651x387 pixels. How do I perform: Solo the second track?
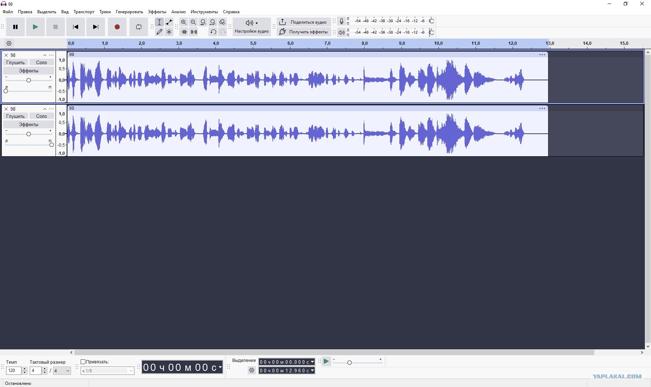coord(42,116)
